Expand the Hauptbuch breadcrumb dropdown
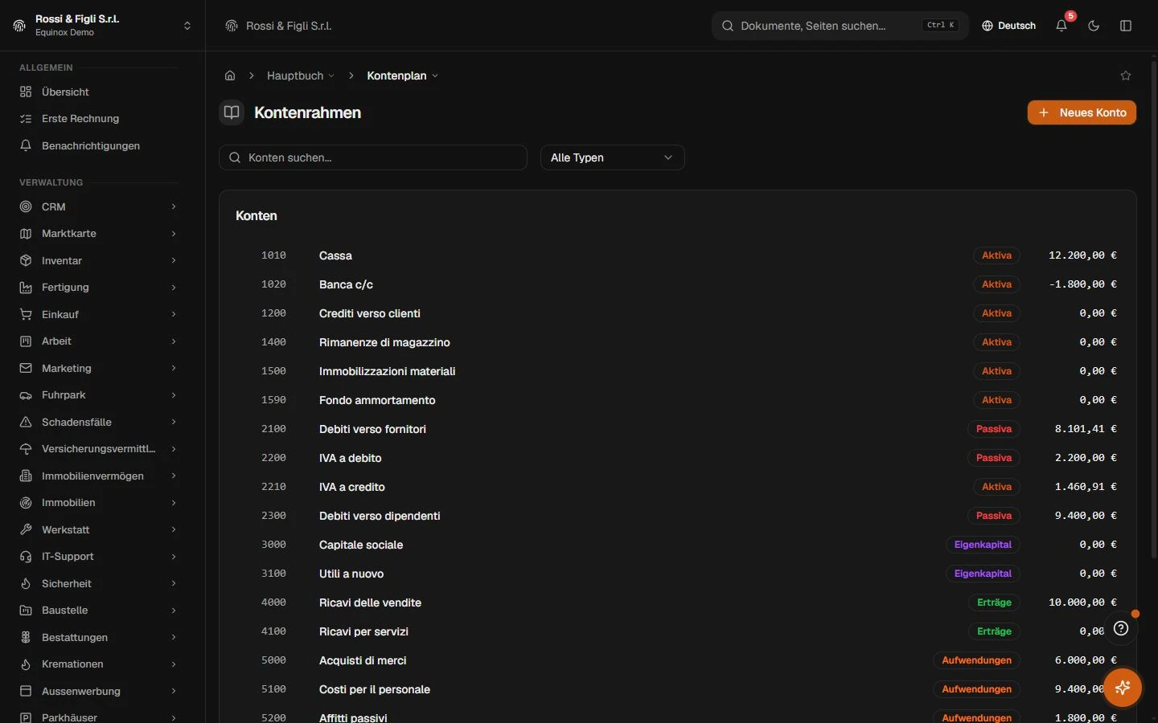Image resolution: width=1158 pixels, height=723 pixels. tap(301, 76)
